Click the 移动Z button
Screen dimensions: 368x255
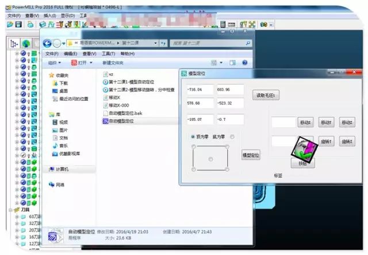tap(347, 123)
